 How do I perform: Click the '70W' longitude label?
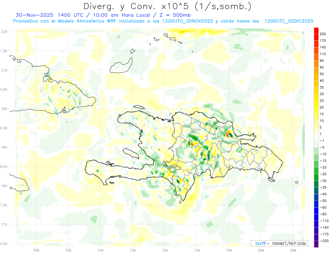tap(229, 250)
